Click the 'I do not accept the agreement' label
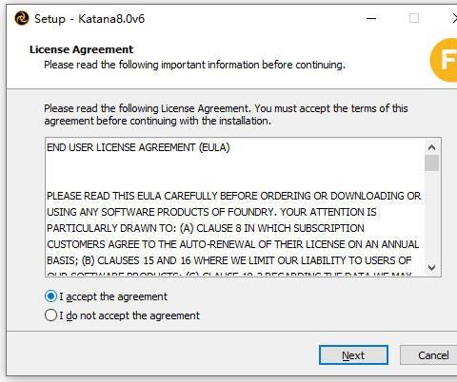The image size is (457, 382). (129, 315)
